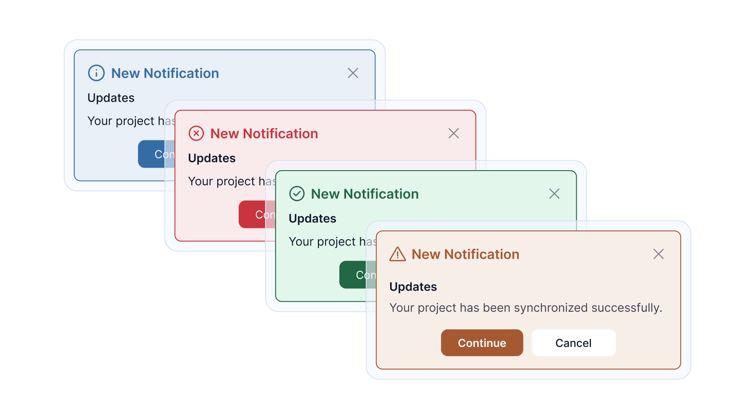The height and width of the screenshot is (419, 755).
Task: Dismiss the red error notification
Action: coord(453,133)
